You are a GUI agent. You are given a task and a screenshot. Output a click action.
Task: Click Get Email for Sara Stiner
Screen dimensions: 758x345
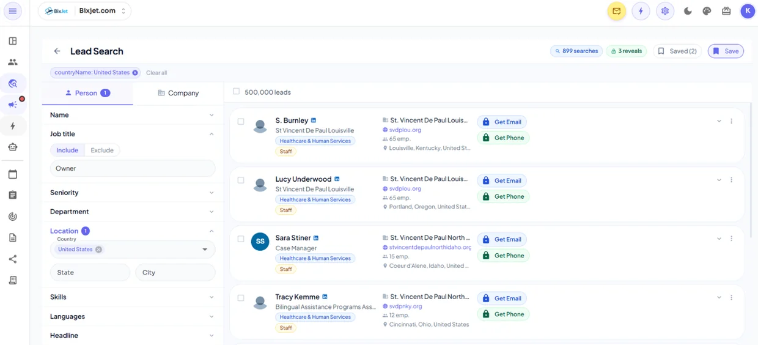[x=502, y=239]
